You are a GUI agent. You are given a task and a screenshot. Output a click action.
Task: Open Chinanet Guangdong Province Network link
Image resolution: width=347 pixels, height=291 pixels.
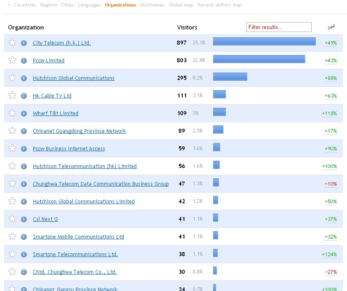(x=79, y=131)
